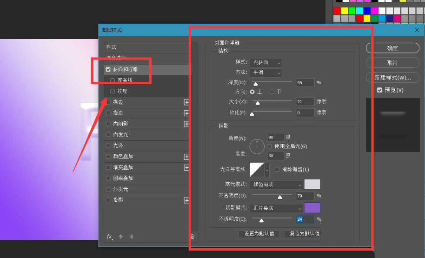Add another Inner Shadow effect with plus icon
This screenshot has height=258, width=425.
[x=186, y=124]
